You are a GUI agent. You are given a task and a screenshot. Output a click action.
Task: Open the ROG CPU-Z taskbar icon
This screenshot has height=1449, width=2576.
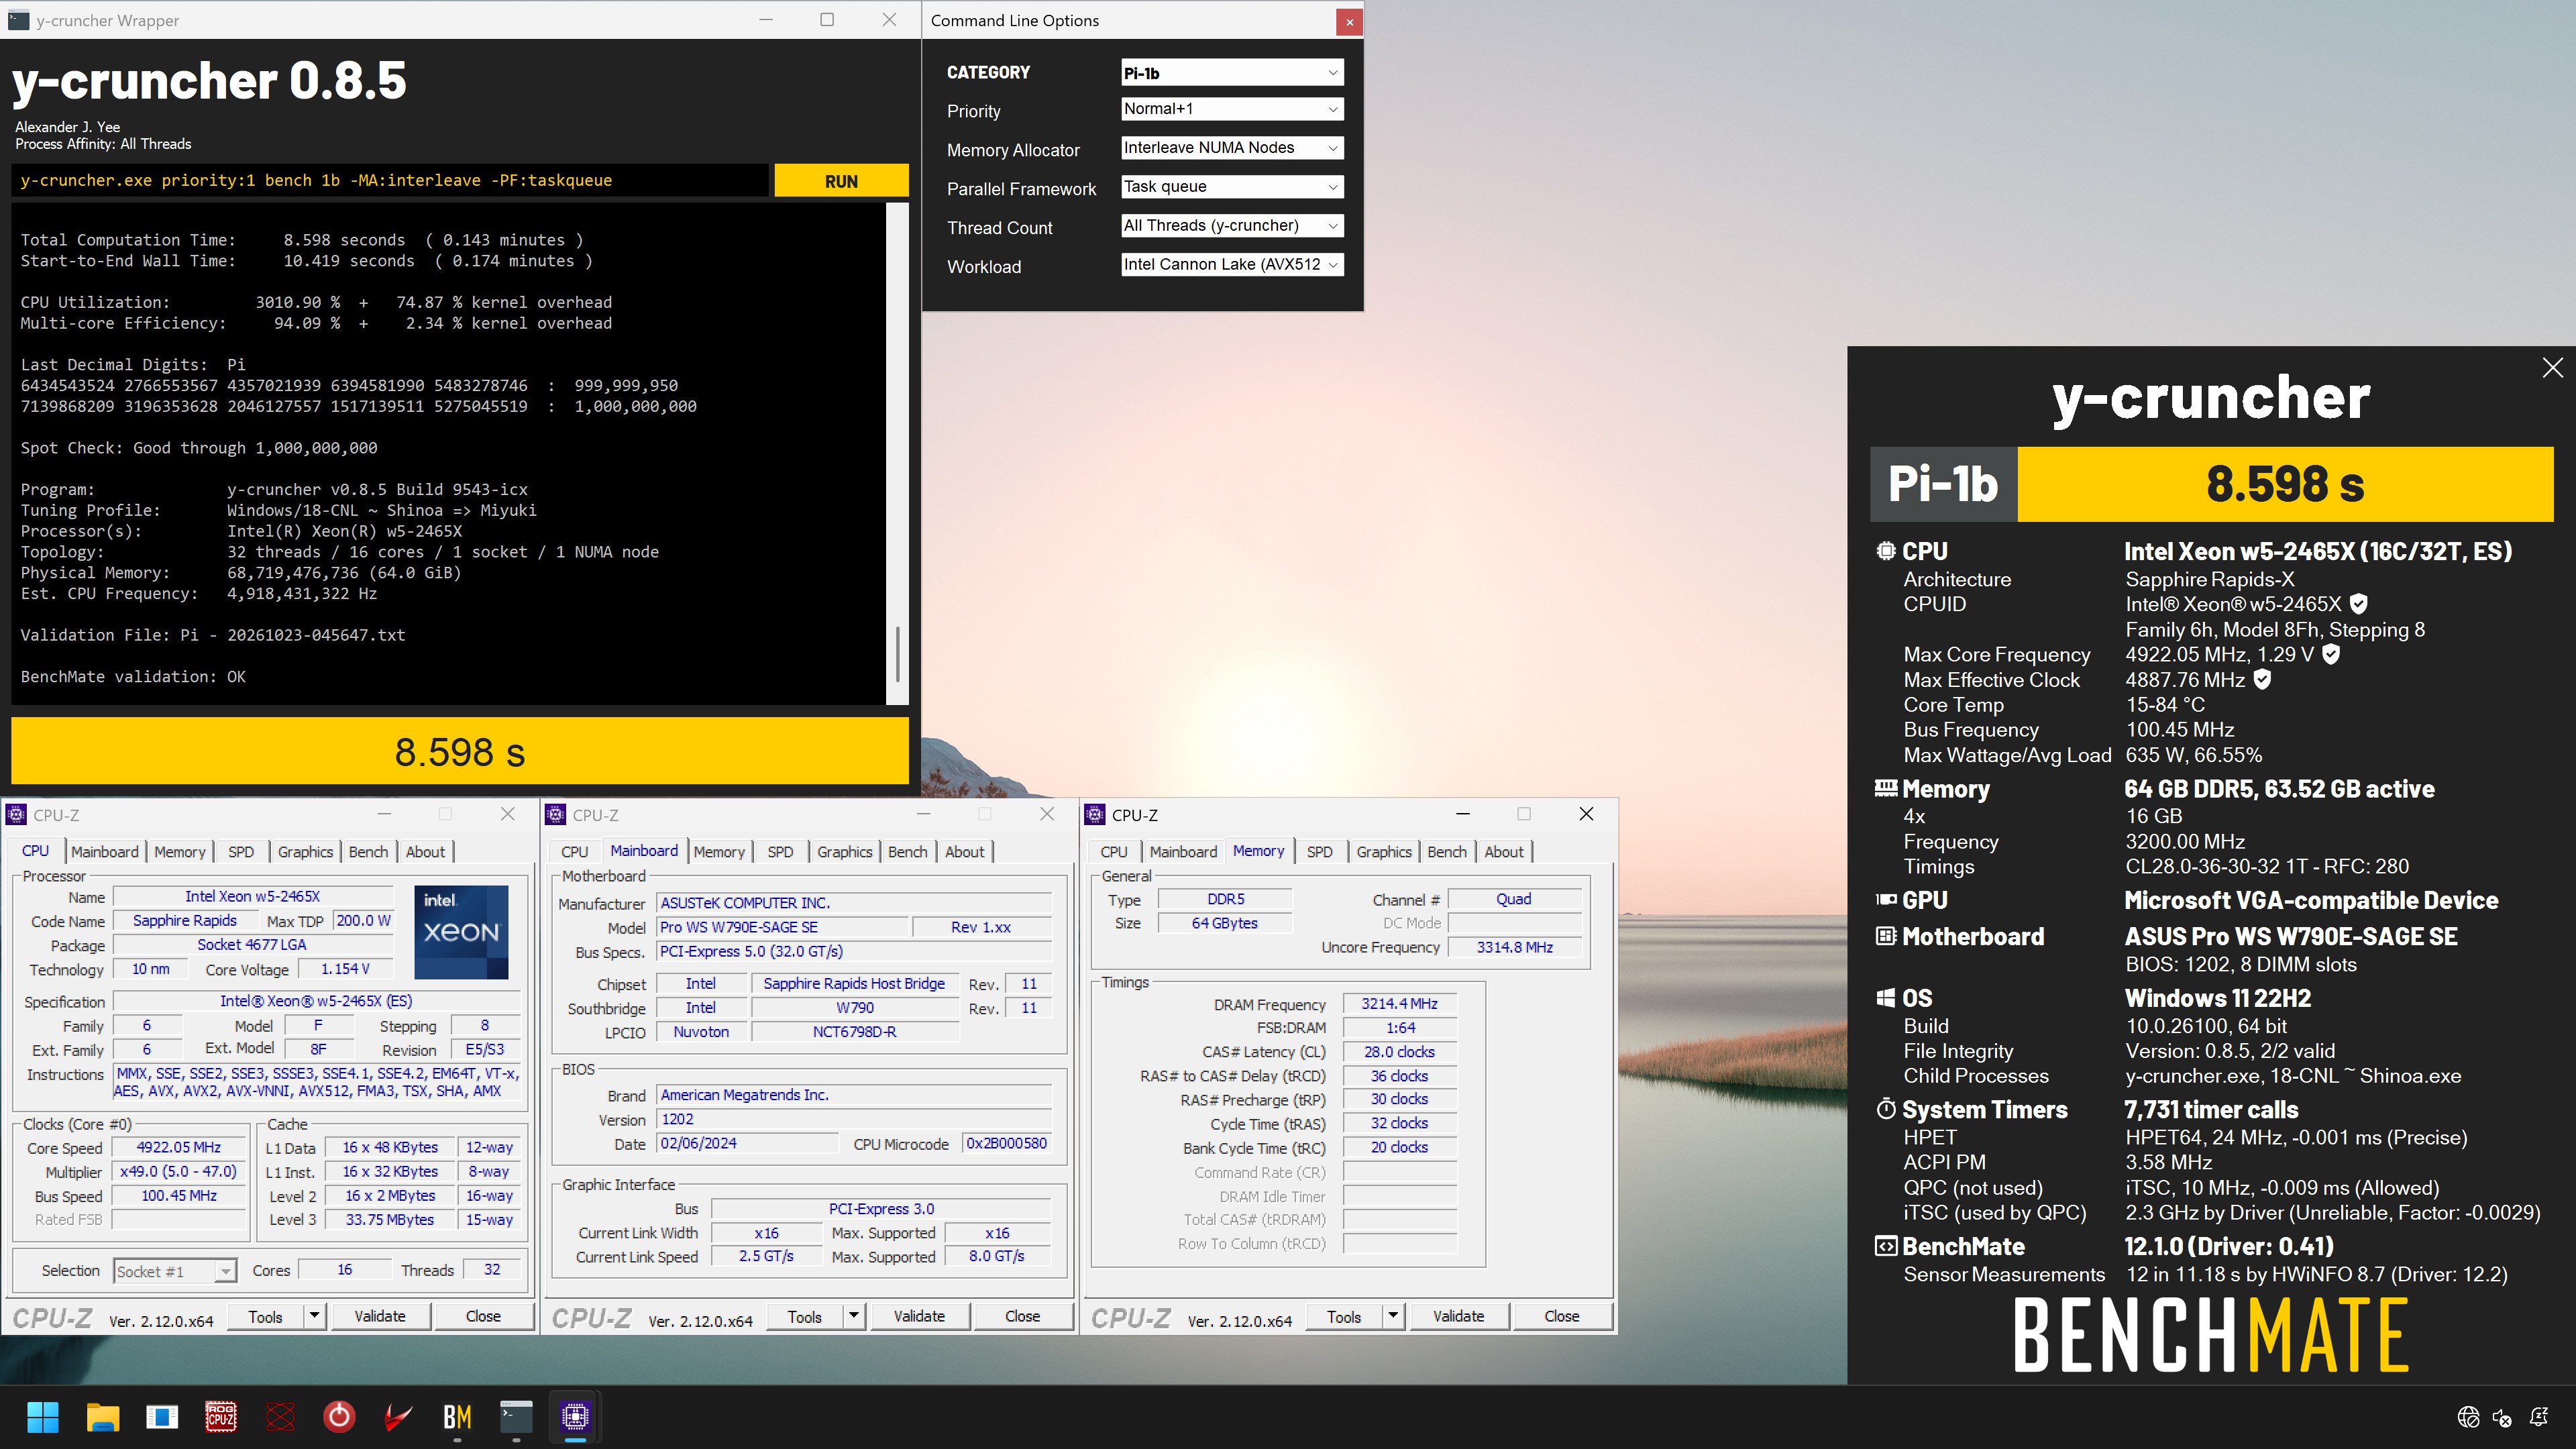[x=221, y=1416]
